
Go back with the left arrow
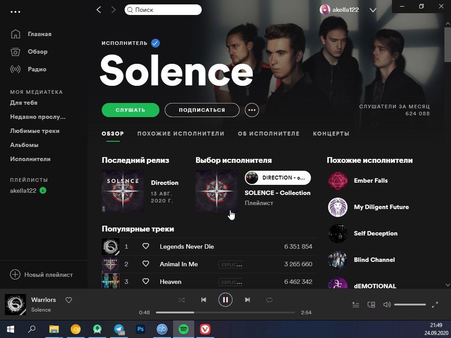click(x=99, y=10)
